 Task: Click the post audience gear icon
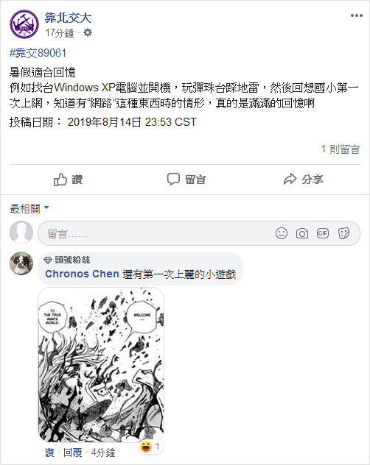click(x=88, y=32)
